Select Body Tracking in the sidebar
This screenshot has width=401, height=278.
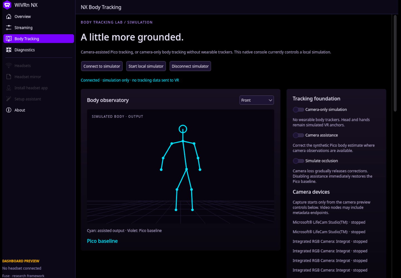click(38, 39)
